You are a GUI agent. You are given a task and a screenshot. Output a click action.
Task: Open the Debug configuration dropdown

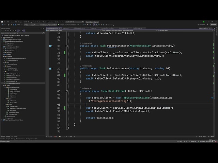point(27,25)
